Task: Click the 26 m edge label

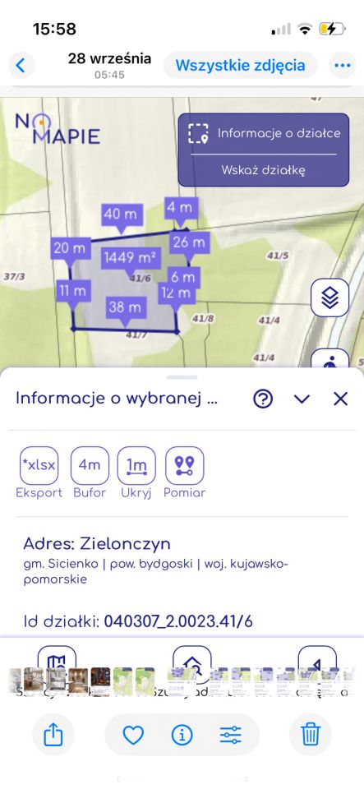Action: coord(189,243)
